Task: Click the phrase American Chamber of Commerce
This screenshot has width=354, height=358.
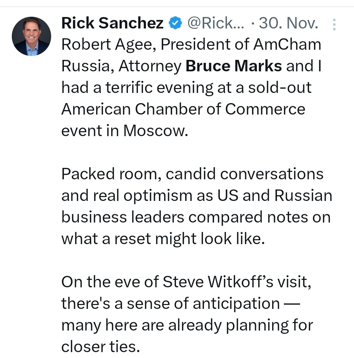Action: click(183, 109)
